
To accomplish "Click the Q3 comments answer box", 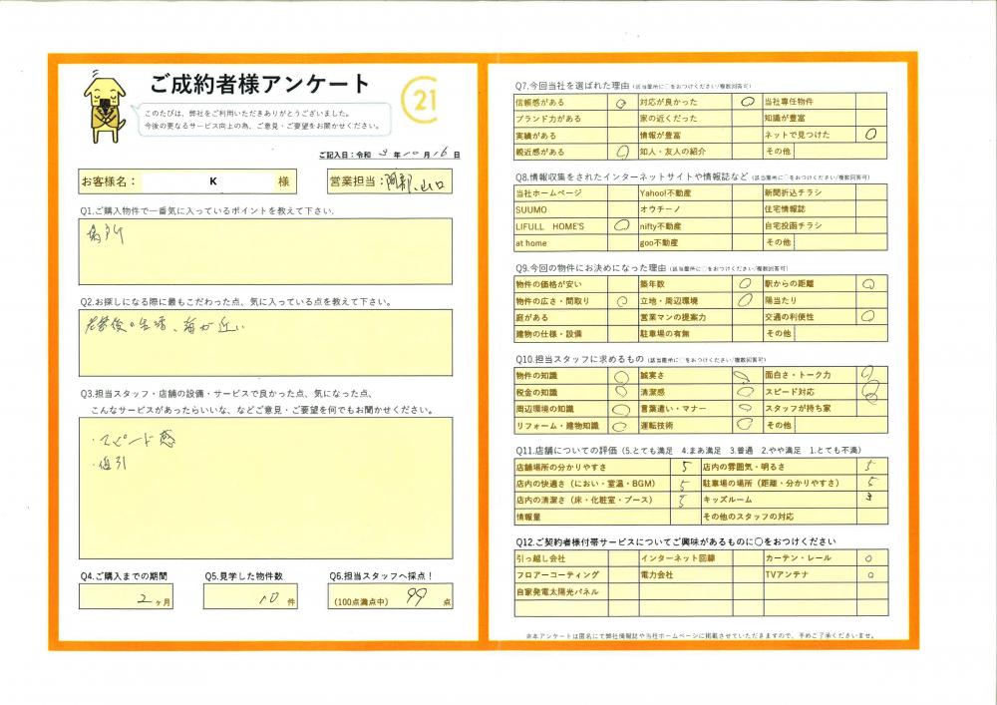I will click(264, 489).
